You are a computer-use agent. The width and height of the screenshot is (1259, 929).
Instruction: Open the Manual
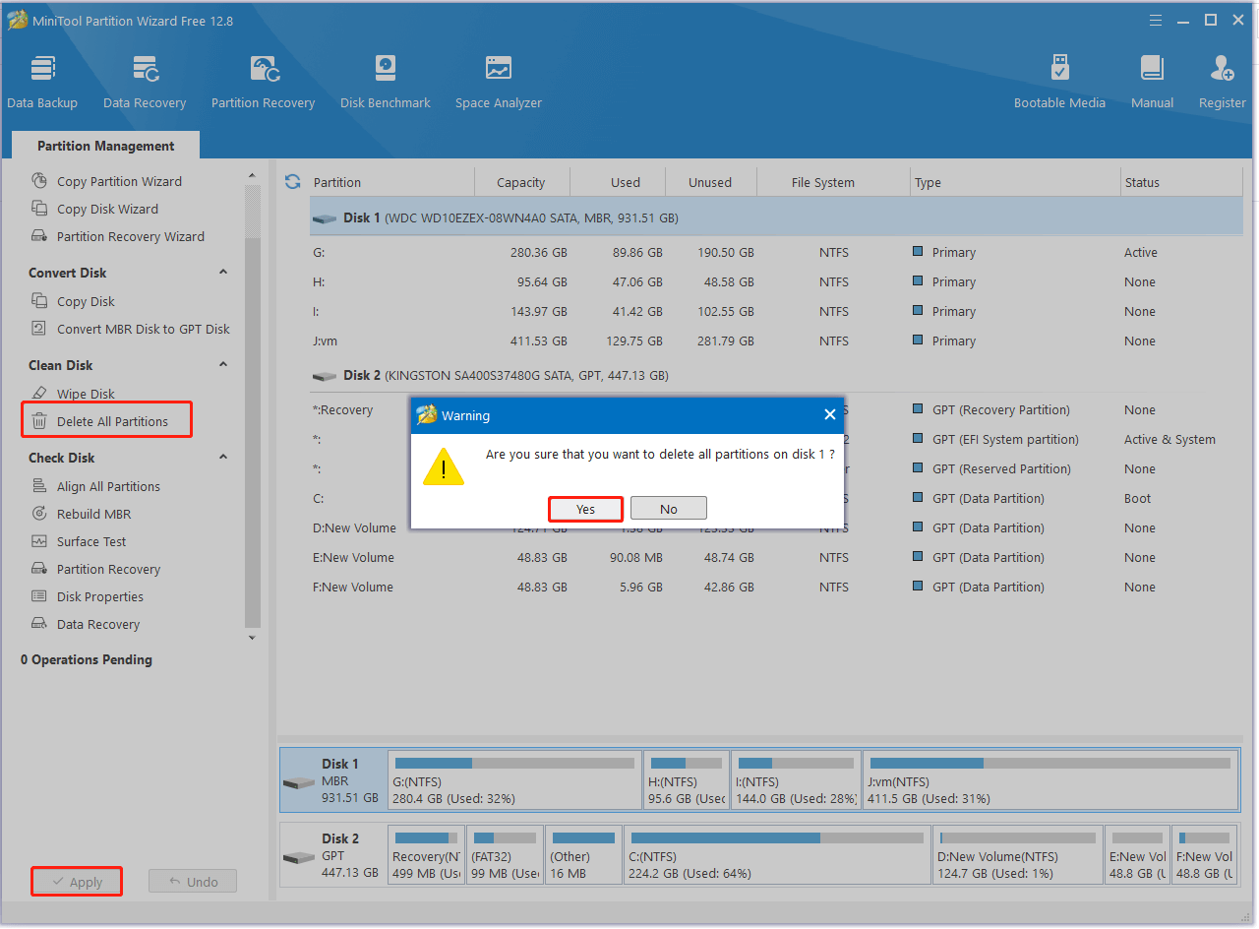(1152, 83)
